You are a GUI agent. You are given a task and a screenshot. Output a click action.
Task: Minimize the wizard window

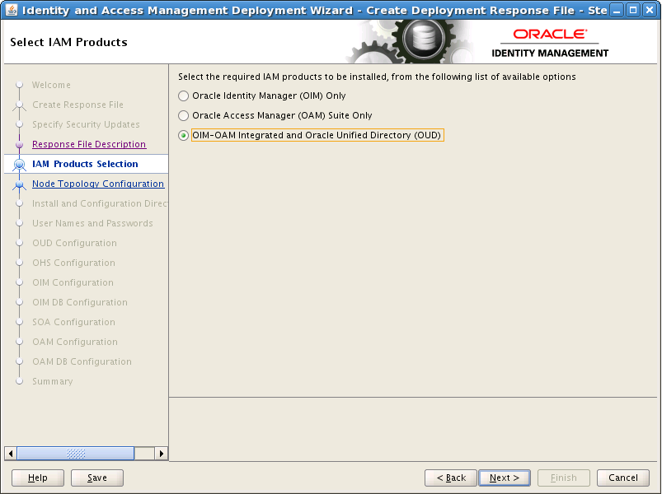click(x=617, y=10)
